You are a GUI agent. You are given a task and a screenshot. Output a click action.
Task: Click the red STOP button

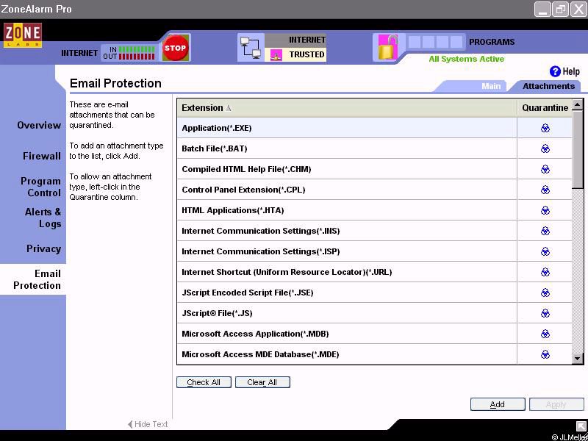[175, 48]
